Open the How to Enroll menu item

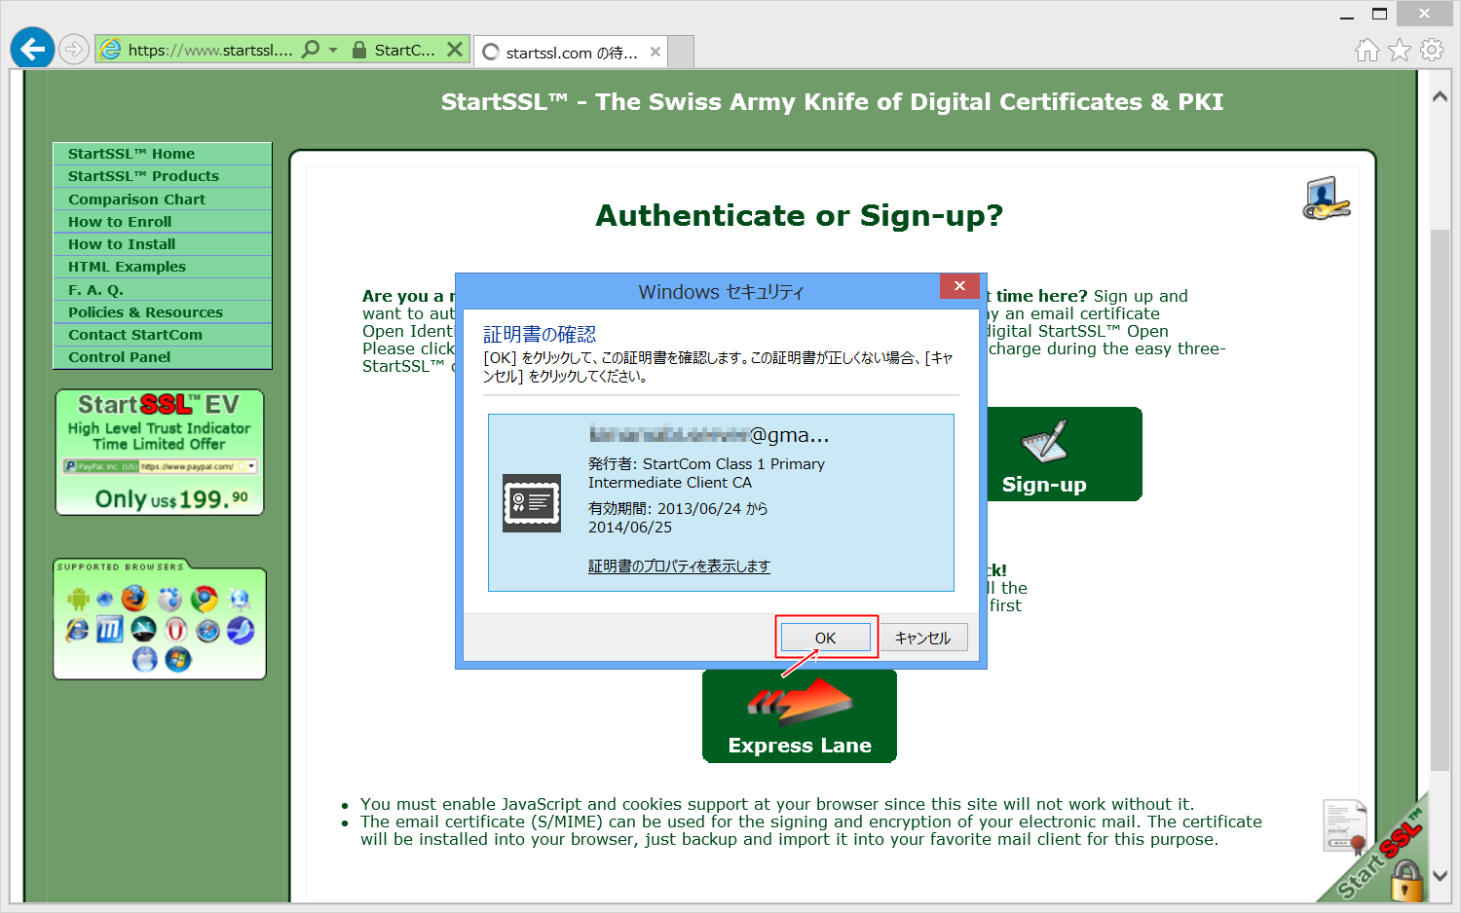(x=119, y=222)
